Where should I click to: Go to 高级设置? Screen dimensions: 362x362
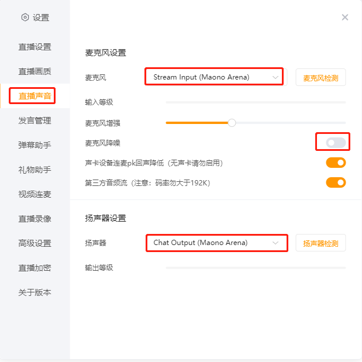35,243
